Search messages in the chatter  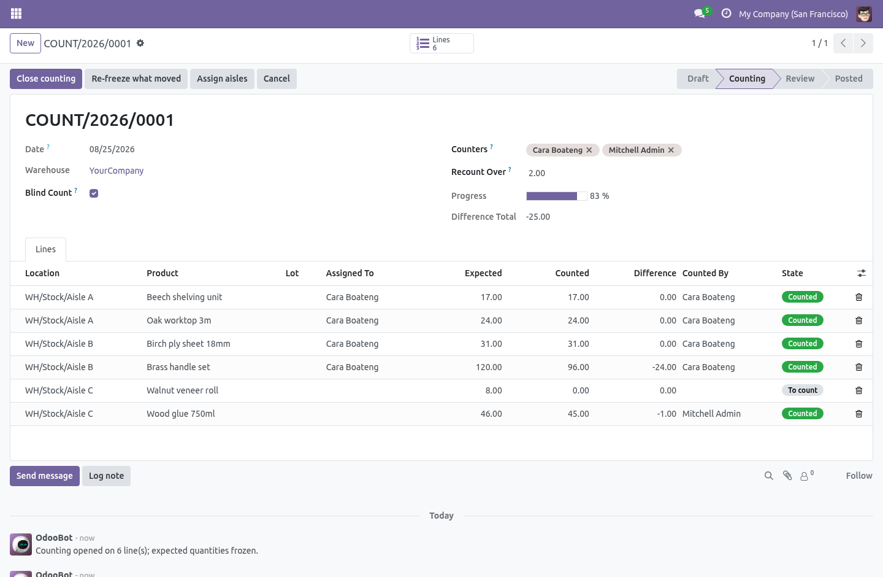[769, 476]
